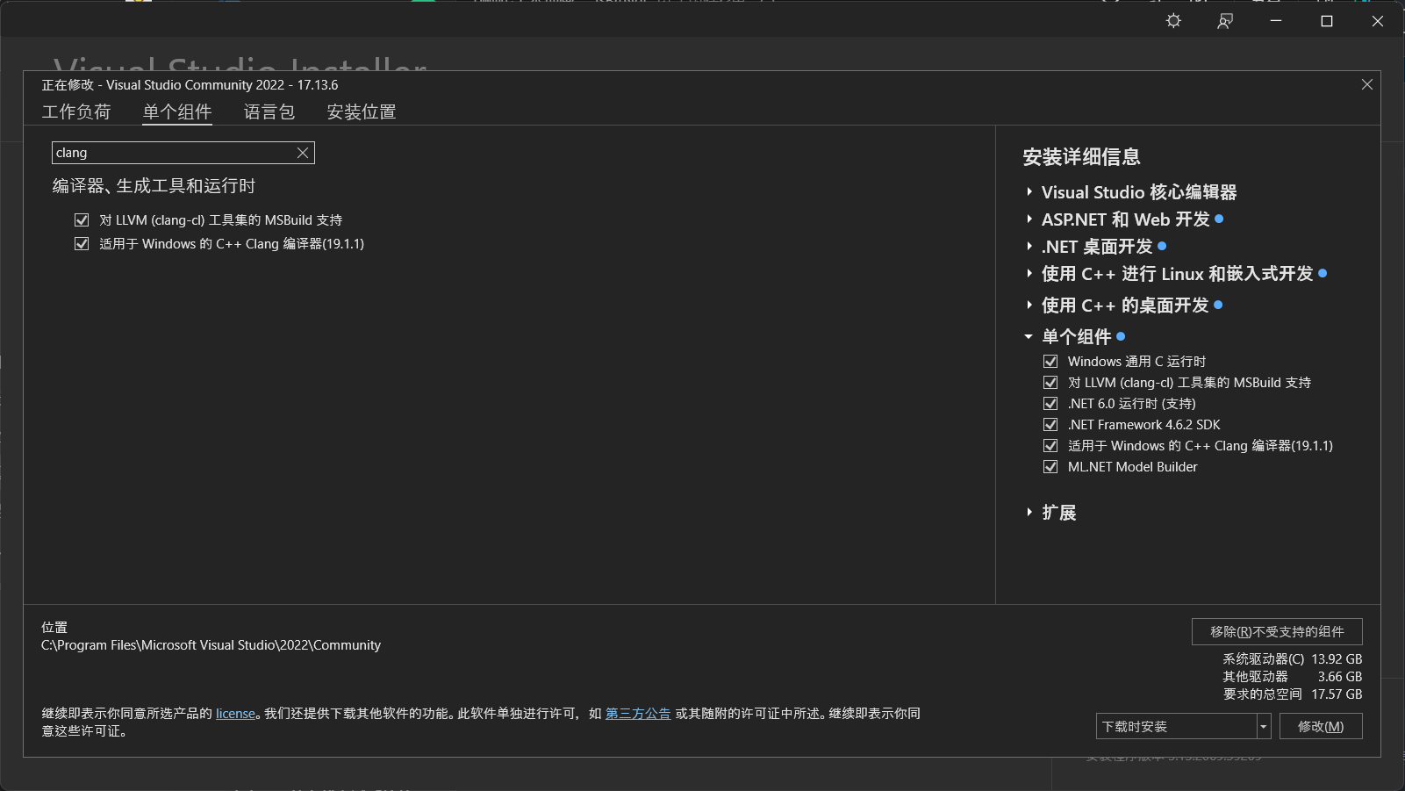Open 下载时安装 dropdown arrow
1405x791 pixels.
(1264, 727)
